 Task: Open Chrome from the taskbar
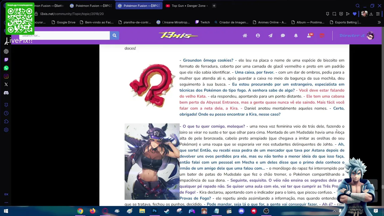point(80,211)
